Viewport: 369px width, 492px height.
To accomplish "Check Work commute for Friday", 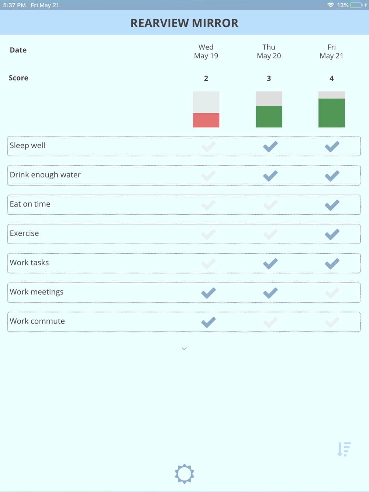I will coord(332,322).
